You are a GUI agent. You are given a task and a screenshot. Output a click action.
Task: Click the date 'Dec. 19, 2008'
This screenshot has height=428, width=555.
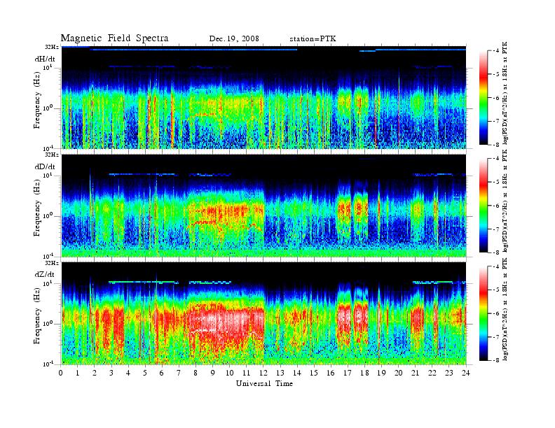pyautogui.click(x=234, y=38)
